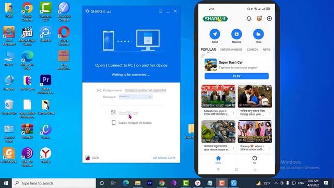
Task: Click taskbar search box
Action: tap(54, 183)
